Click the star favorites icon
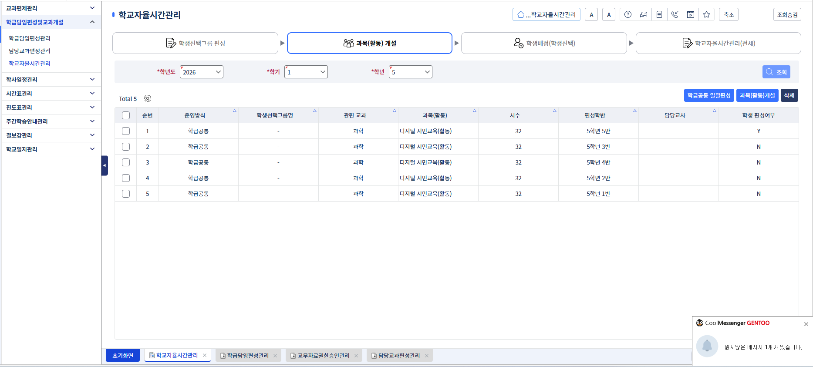The width and height of the screenshot is (813, 367). coord(706,14)
